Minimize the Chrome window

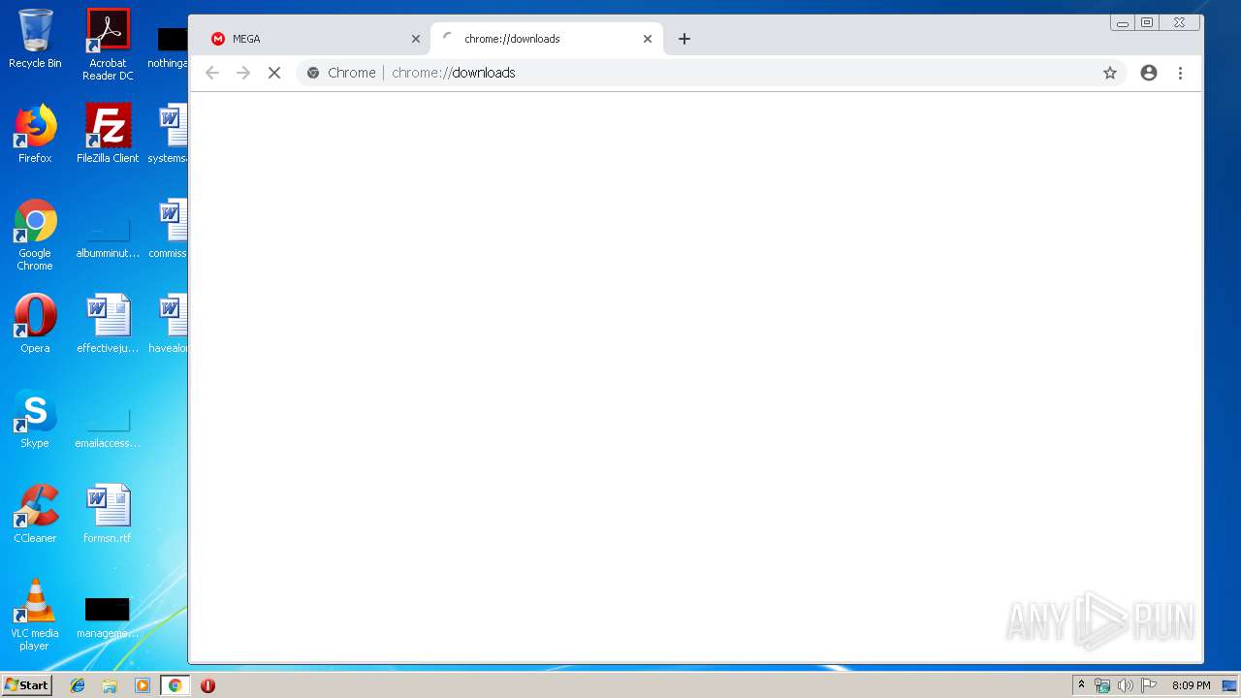coord(1123,22)
